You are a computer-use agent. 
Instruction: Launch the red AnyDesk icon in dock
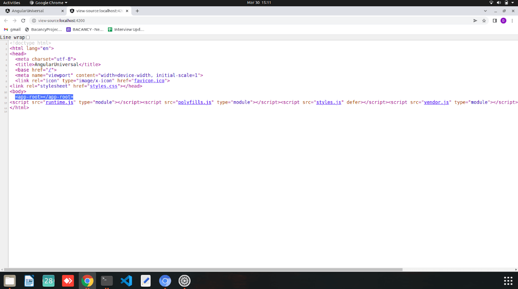click(x=68, y=281)
